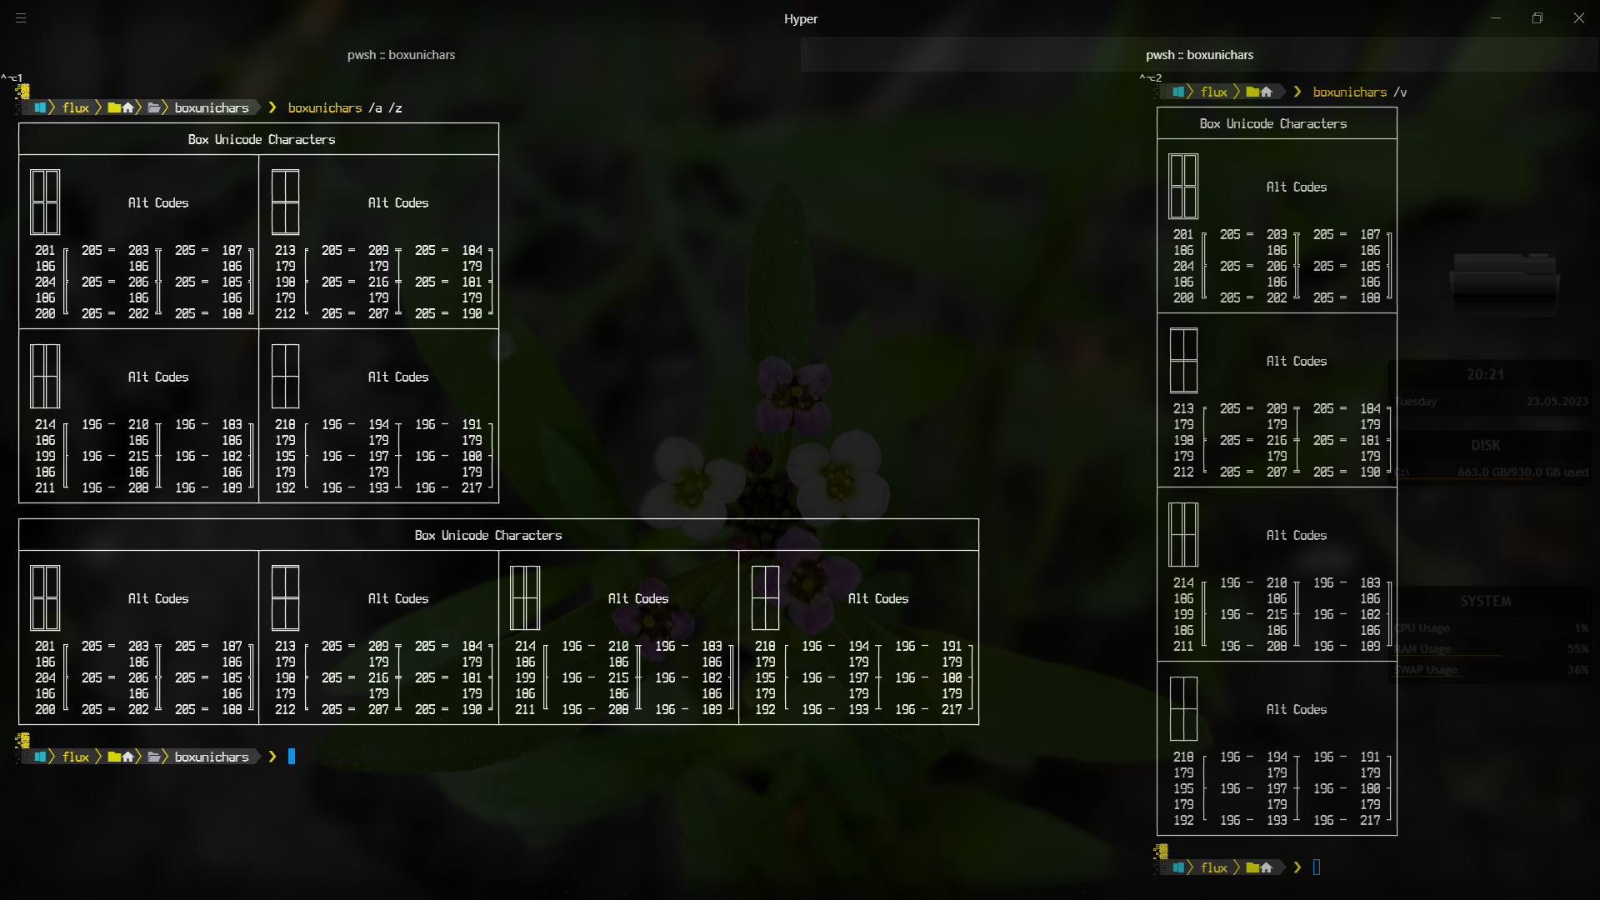1600x900 pixels.
Task: Switch to the left 'pwsh :: boxunichars' tab
Action: tap(401, 55)
